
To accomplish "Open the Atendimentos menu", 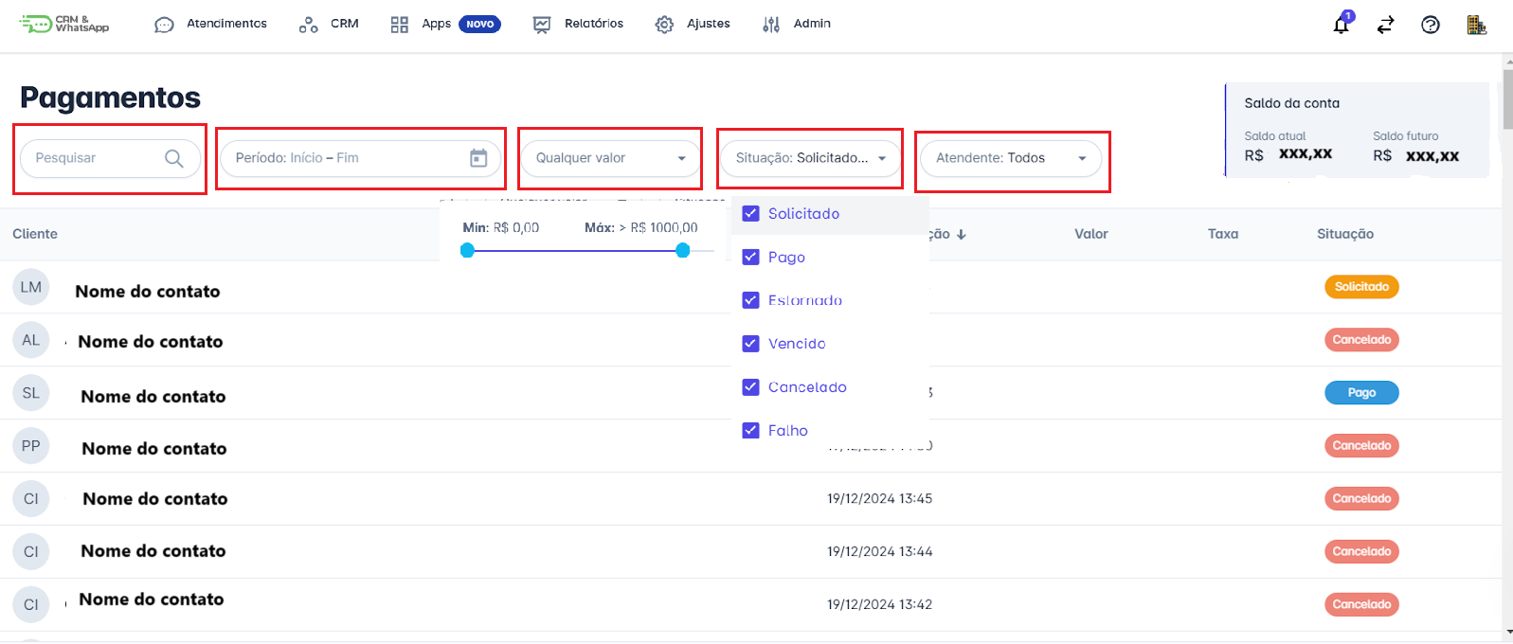I will pos(210,24).
